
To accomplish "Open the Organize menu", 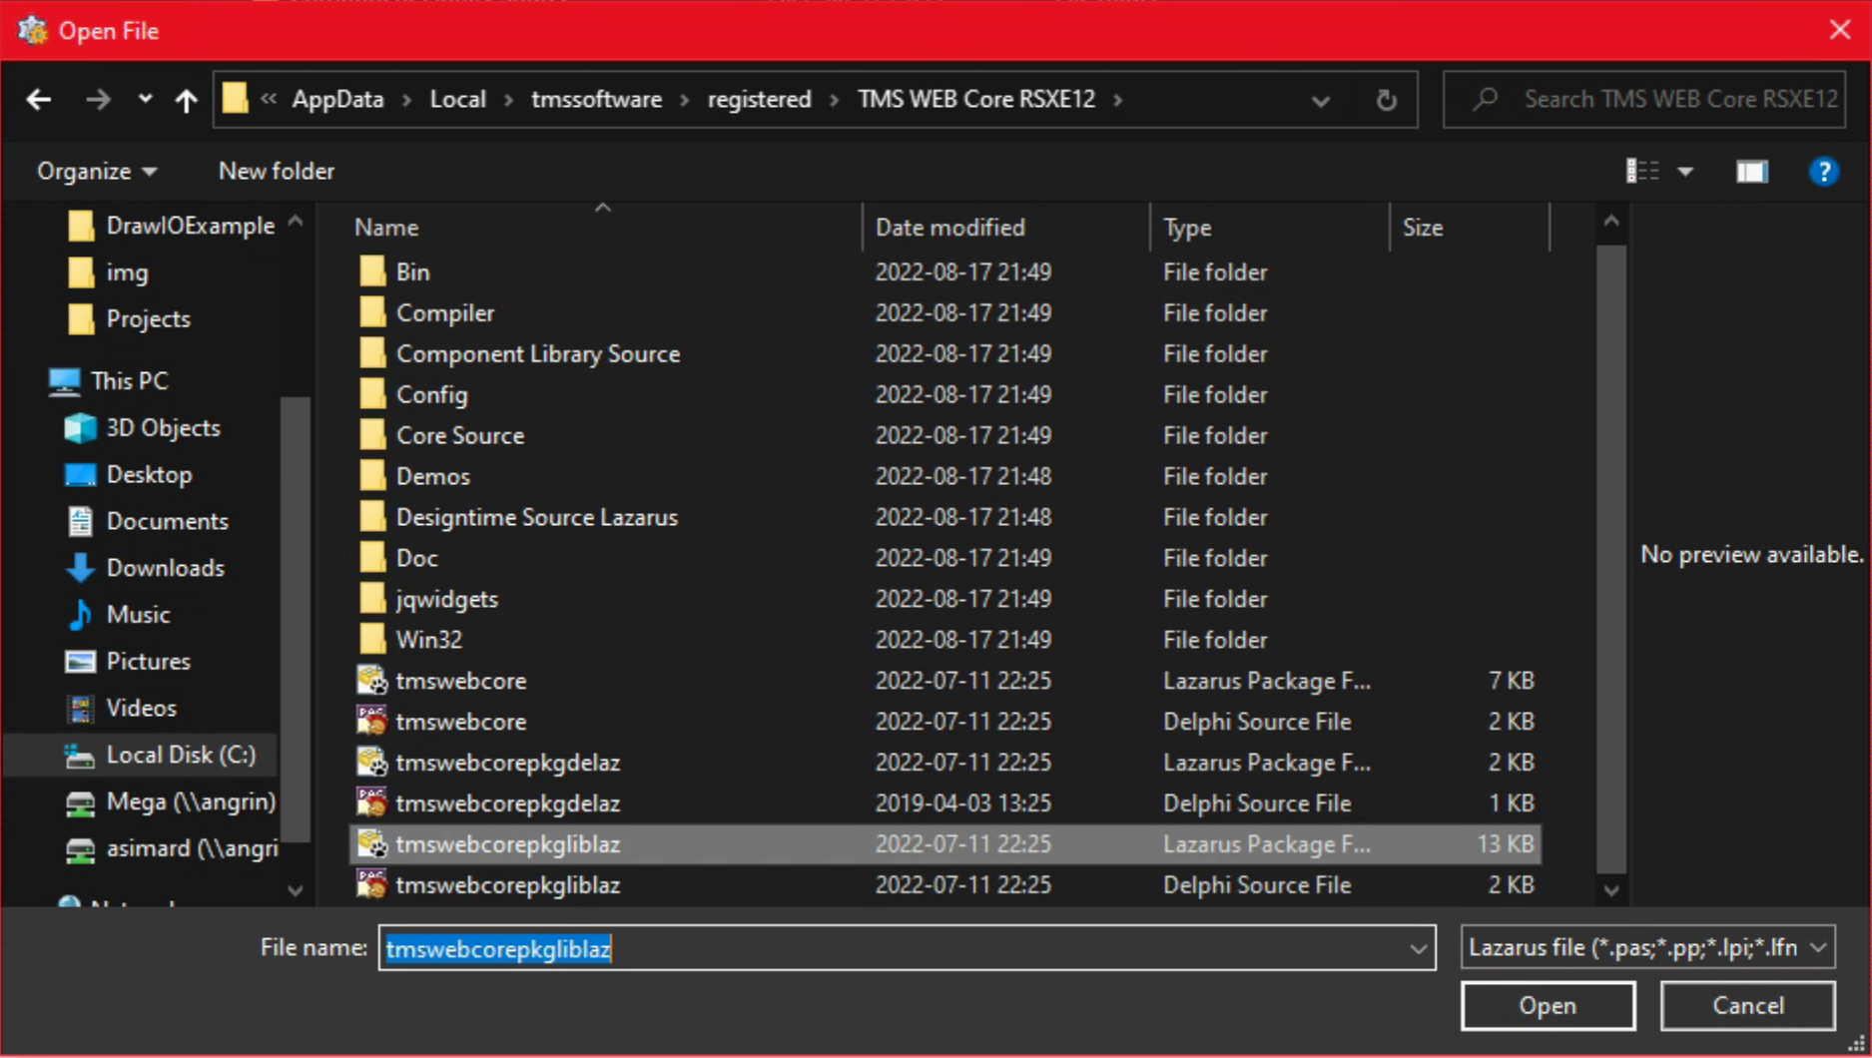I will [97, 171].
